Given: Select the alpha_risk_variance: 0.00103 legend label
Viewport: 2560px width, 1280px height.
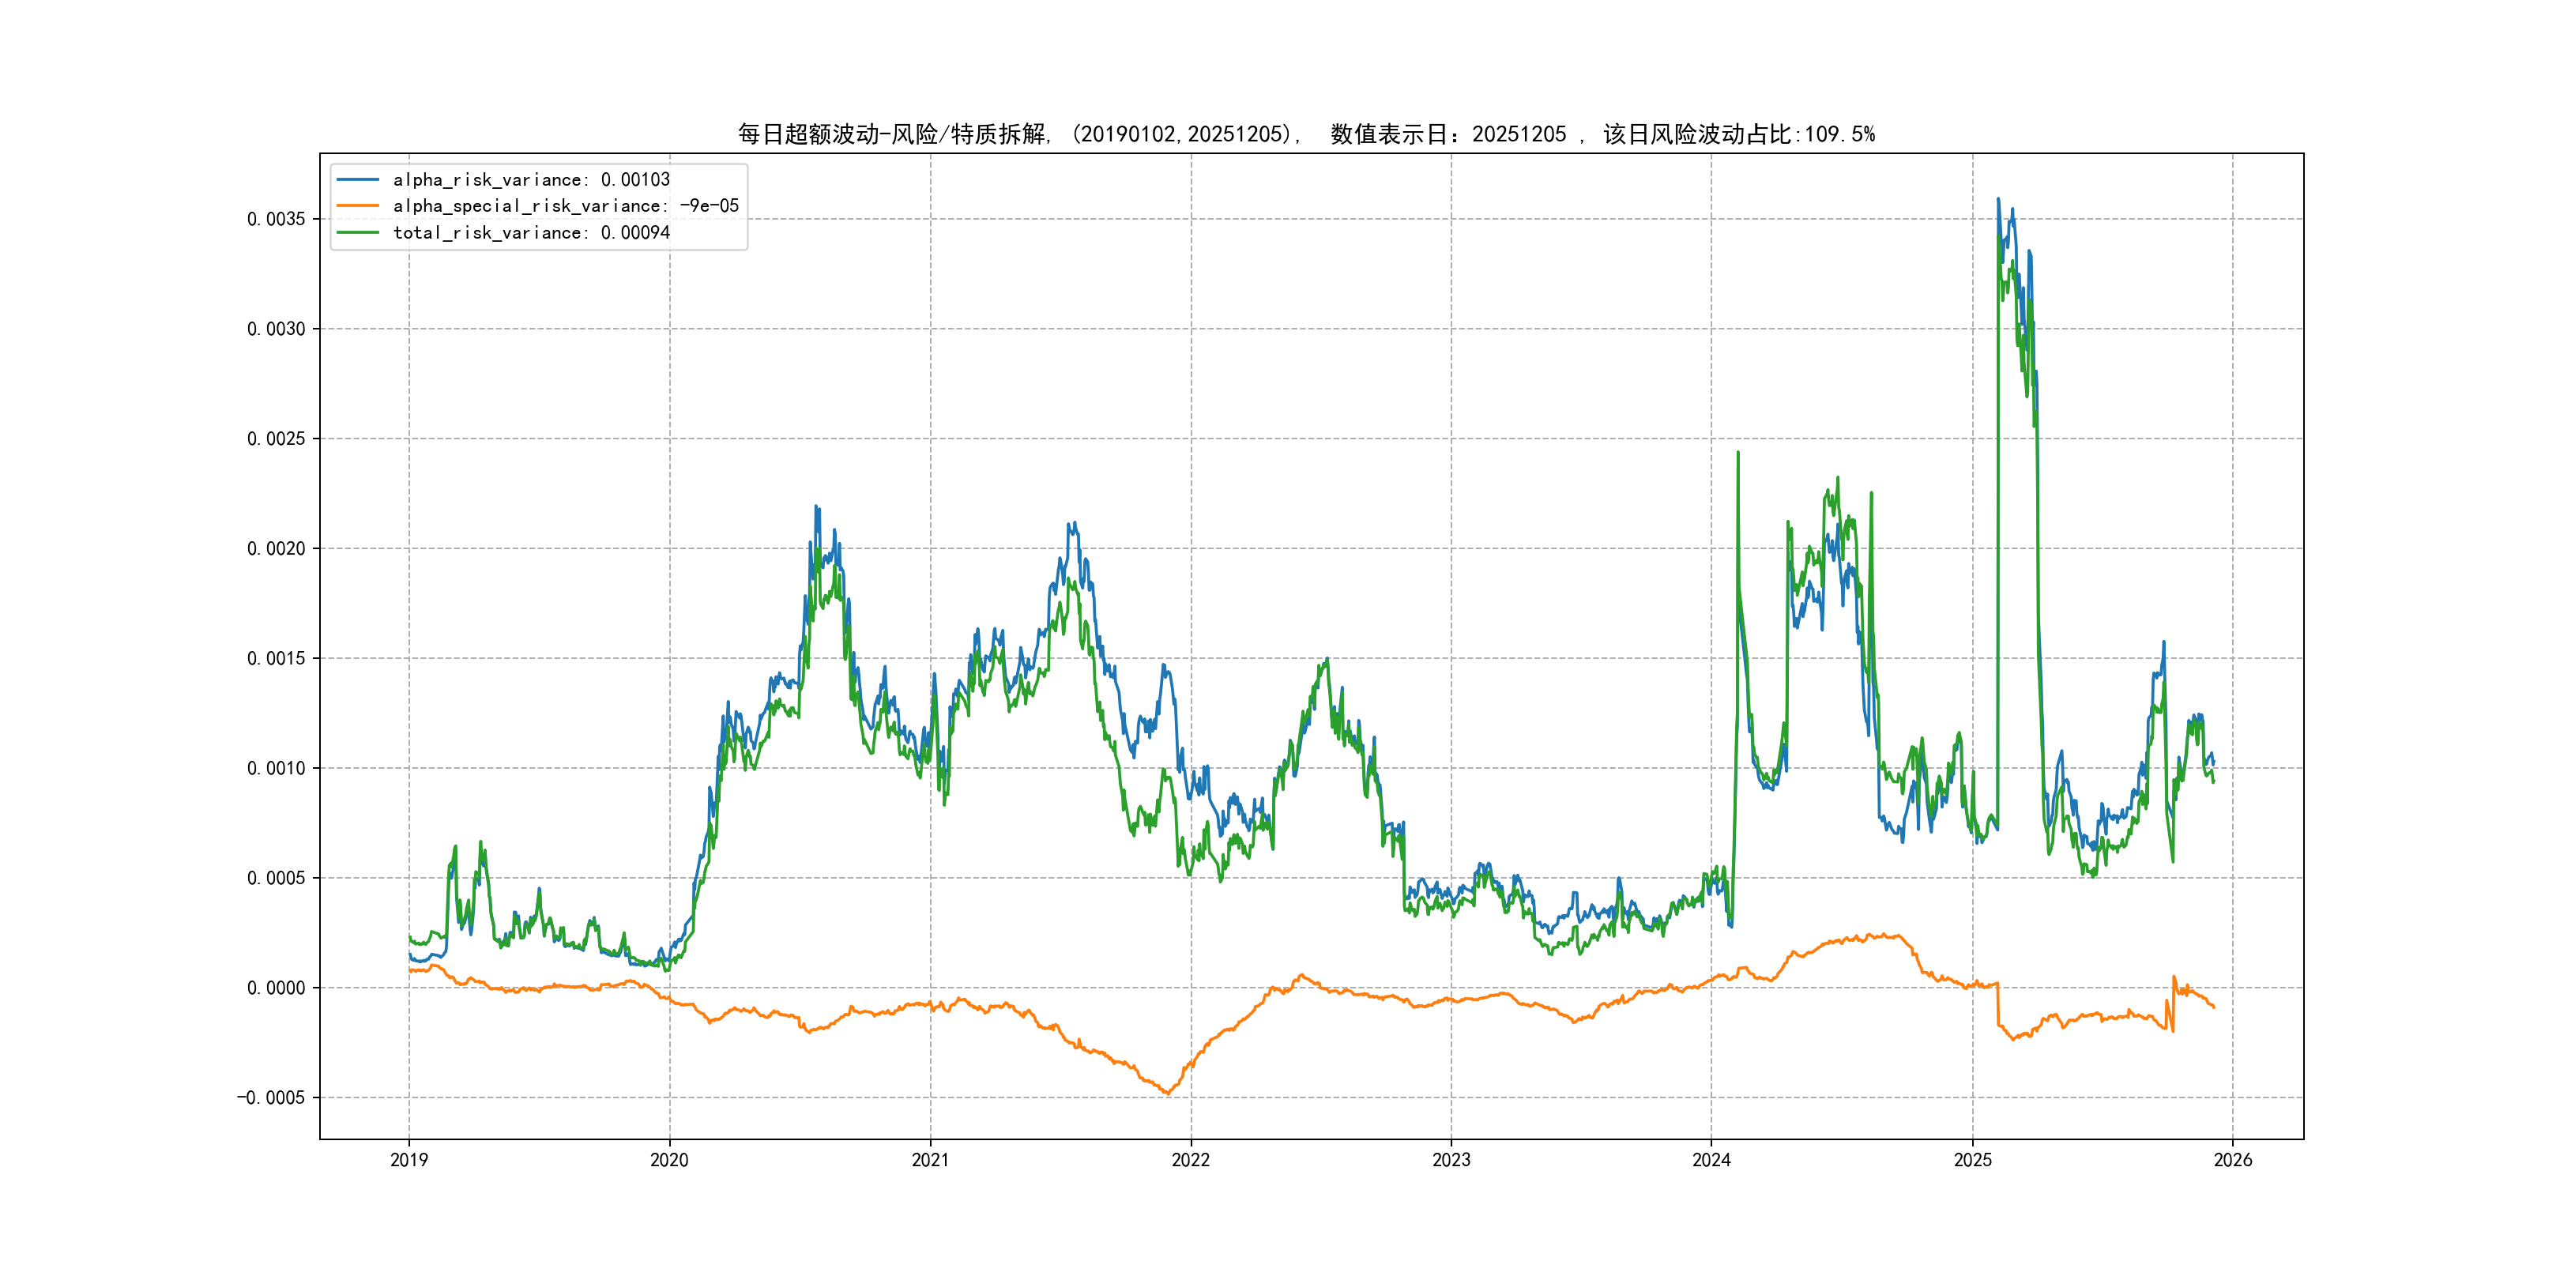Looking at the screenshot, I should coord(532,180).
